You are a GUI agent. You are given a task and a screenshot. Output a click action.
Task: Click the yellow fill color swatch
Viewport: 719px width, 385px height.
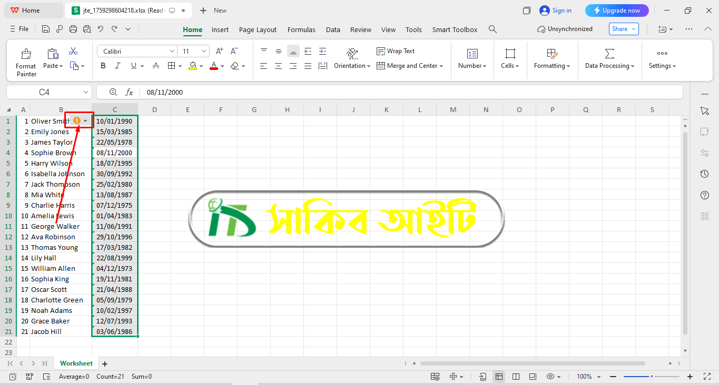pyautogui.click(x=192, y=66)
